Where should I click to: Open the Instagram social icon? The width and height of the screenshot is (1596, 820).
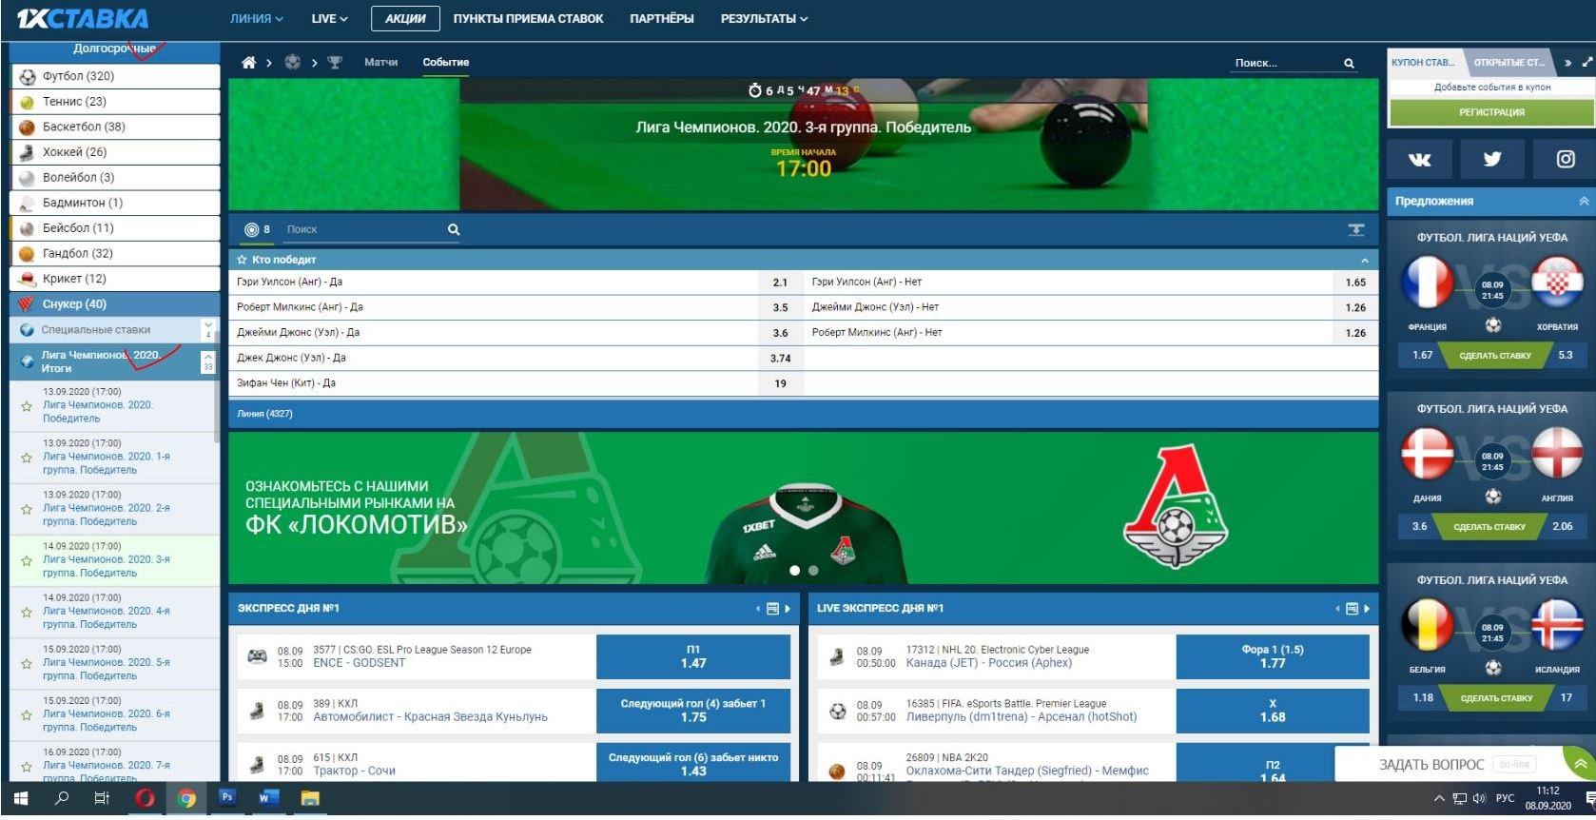[x=1565, y=160]
